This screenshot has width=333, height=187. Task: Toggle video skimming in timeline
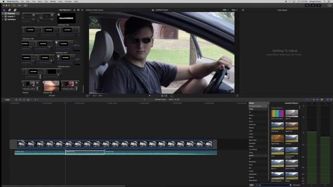tap(307, 99)
